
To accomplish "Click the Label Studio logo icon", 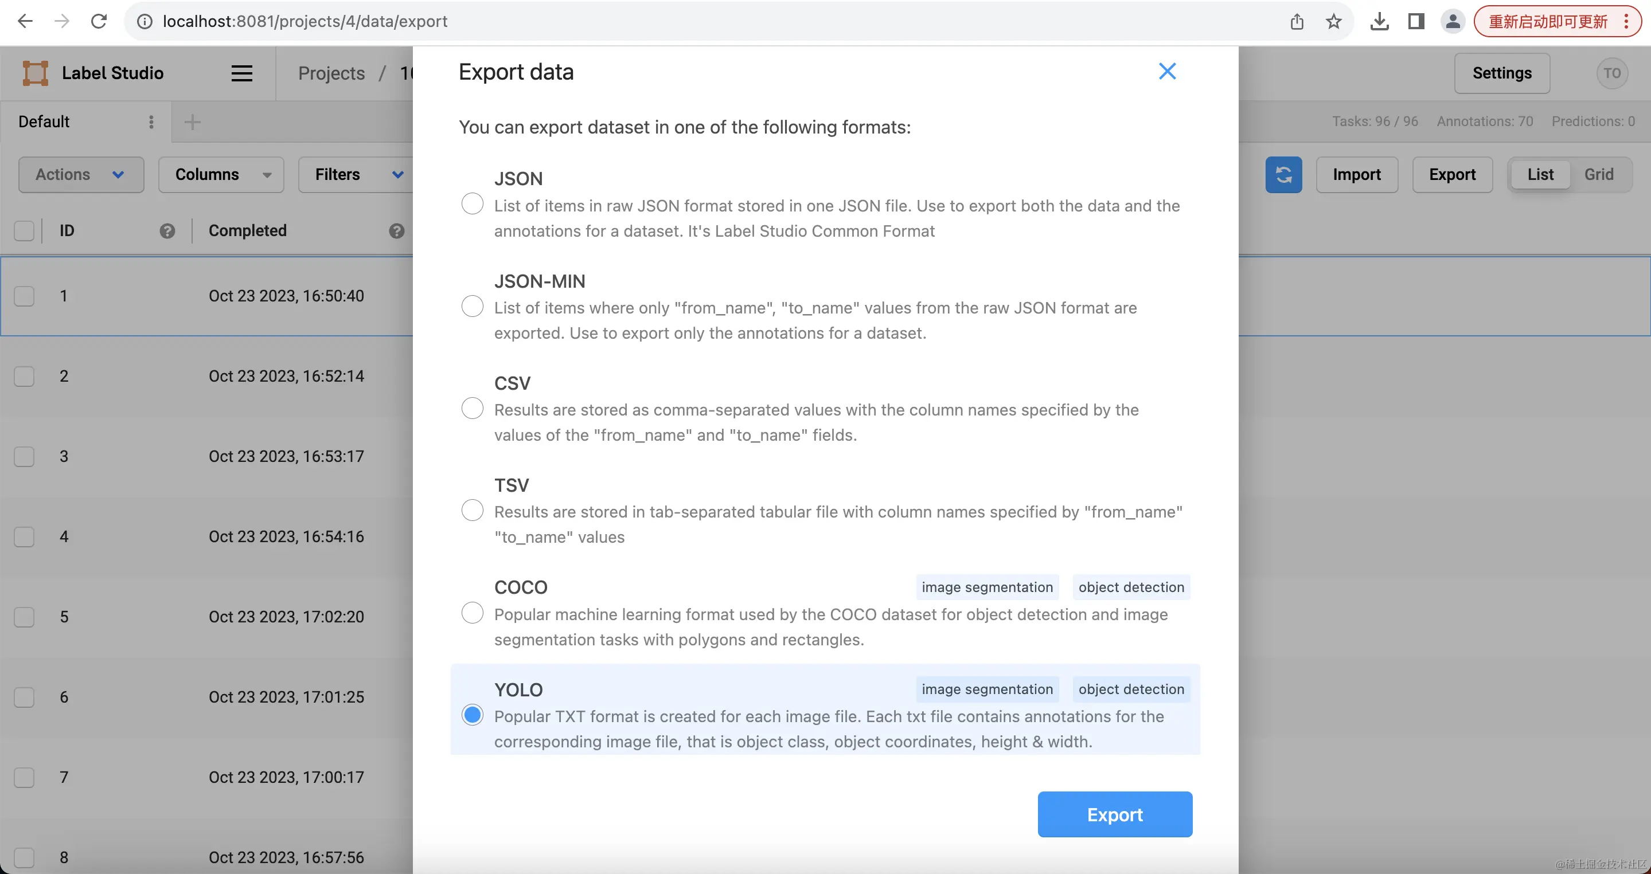I will coord(35,73).
